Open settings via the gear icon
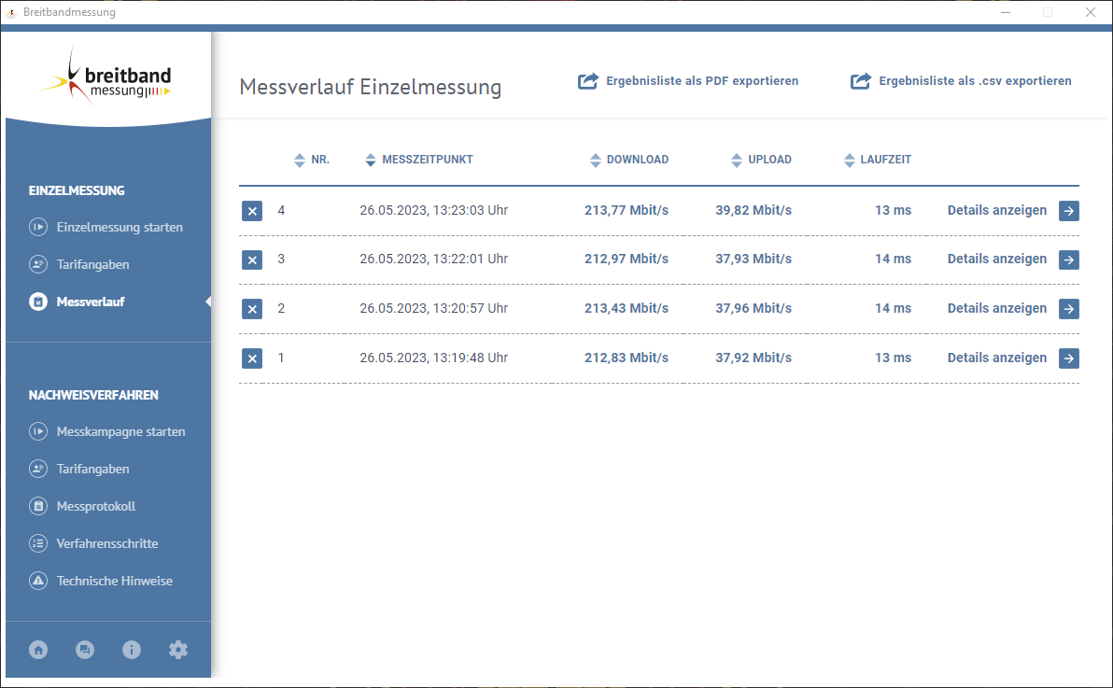 coord(178,649)
